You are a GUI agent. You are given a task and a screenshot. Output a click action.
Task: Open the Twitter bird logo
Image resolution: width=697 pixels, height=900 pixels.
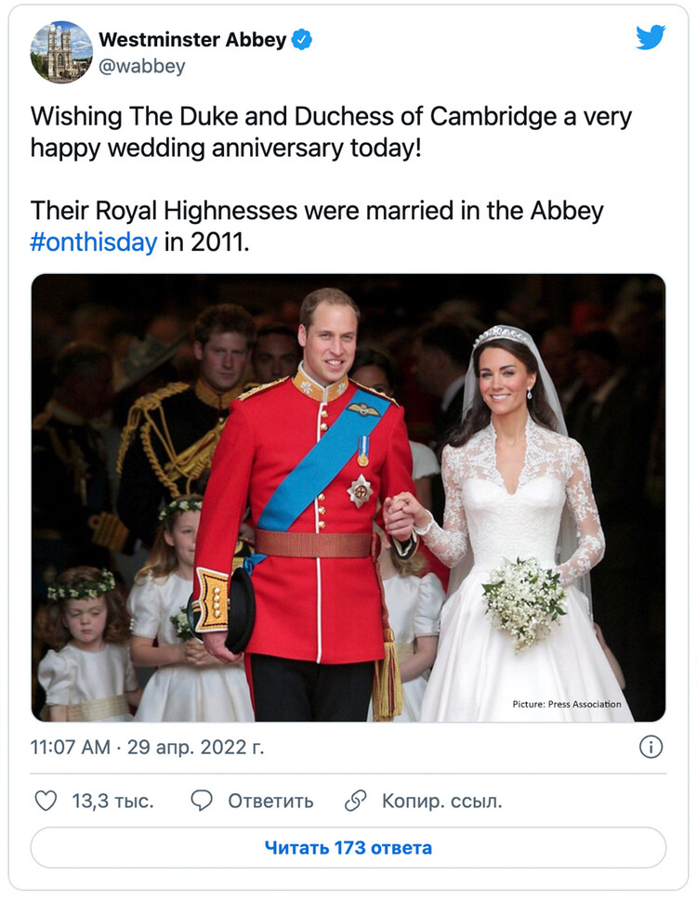pos(651,38)
